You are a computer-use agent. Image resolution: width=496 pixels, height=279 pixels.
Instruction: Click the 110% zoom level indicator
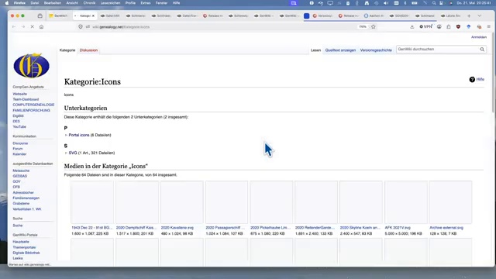363,27
